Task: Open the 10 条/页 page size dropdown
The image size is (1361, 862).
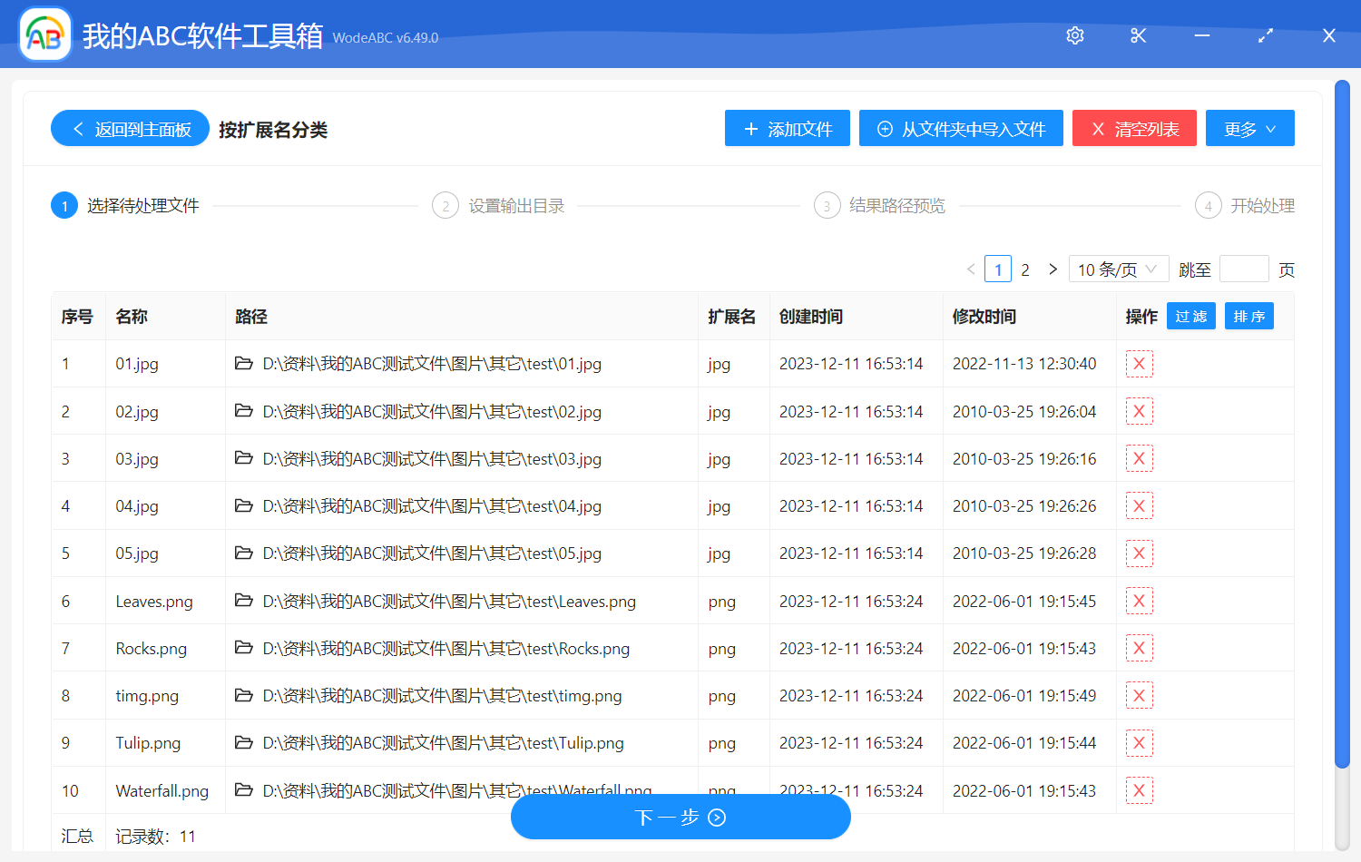Action: [1118, 269]
